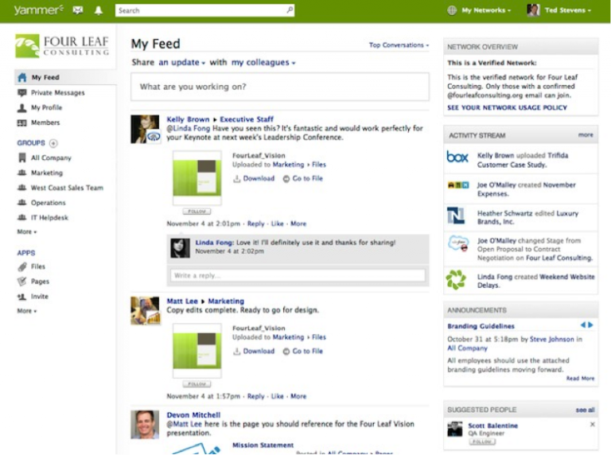Expand the Top Conversations dropdown
Viewport: 611px width, 455px height.
[x=399, y=45]
